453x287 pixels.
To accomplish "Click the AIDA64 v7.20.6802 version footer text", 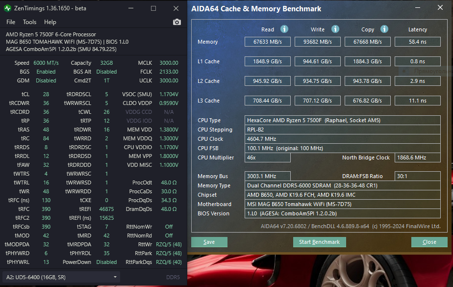I will [351, 226].
